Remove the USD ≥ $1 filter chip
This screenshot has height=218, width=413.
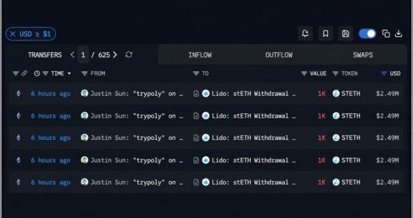[x=13, y=34]
